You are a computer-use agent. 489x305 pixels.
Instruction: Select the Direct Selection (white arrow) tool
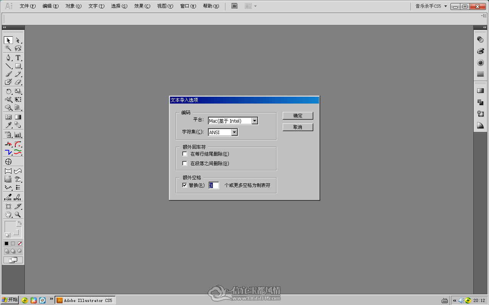[18, 40]
